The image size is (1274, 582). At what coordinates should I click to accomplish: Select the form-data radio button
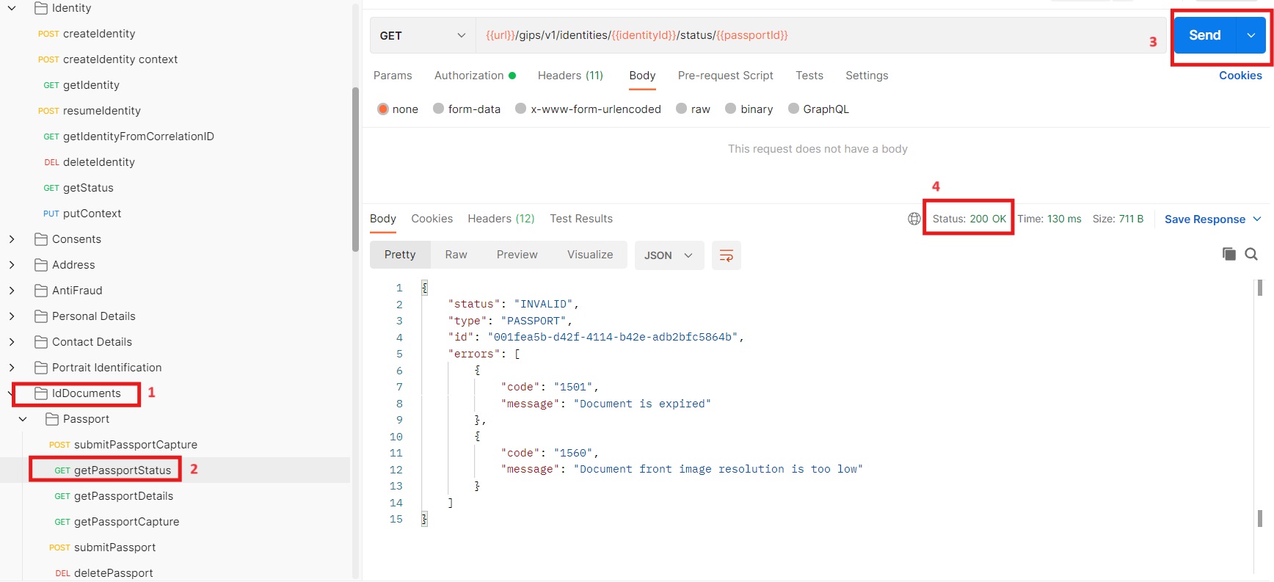(438, 109)
